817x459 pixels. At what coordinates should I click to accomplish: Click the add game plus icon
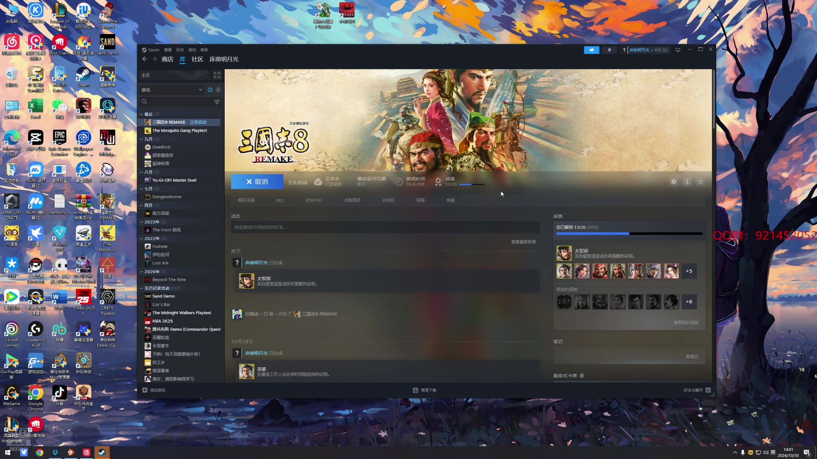coord(145,390)
